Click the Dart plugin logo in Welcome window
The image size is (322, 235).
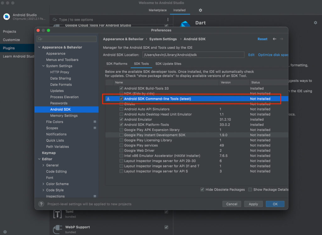click(x=185, y=24)
